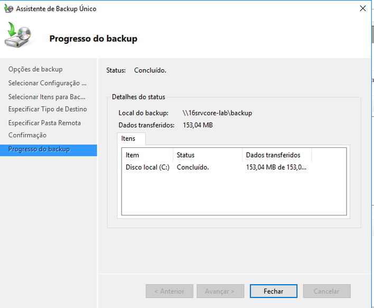Viewport: 374px width, 308px height.
Task: Click the Dados transferidos: label above the Itens tab
Action: tap(146, 125)
